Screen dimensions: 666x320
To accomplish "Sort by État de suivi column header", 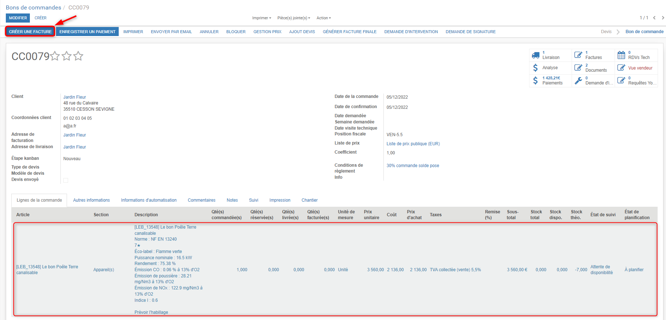I will 603,215.
